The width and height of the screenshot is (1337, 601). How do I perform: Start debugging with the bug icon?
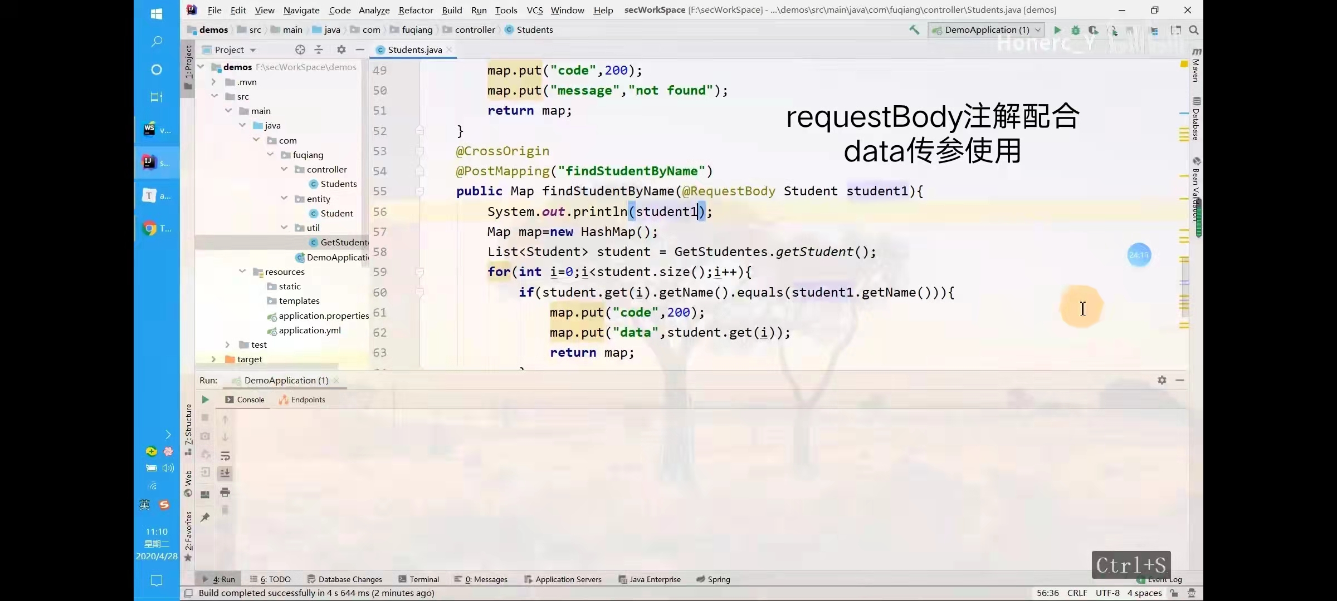[1076, 30]
